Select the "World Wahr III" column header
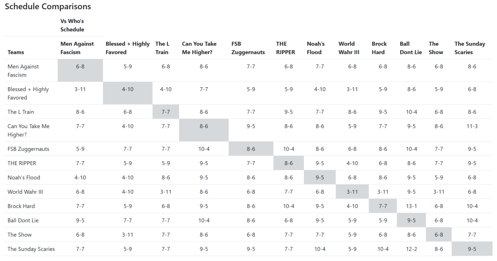 pos(347,48)
